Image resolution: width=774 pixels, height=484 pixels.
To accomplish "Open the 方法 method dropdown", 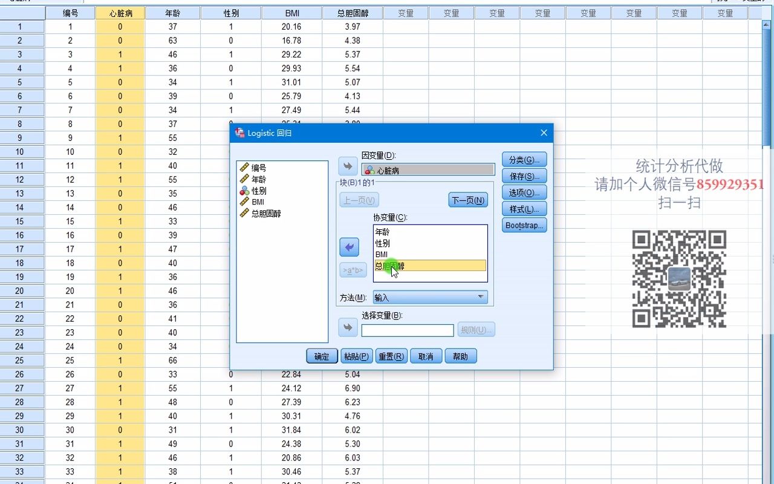I will click(430, 297).
